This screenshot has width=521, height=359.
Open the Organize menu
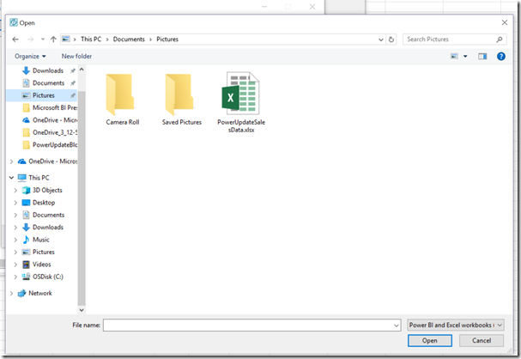pyautogui.click(x=30, y=56)
